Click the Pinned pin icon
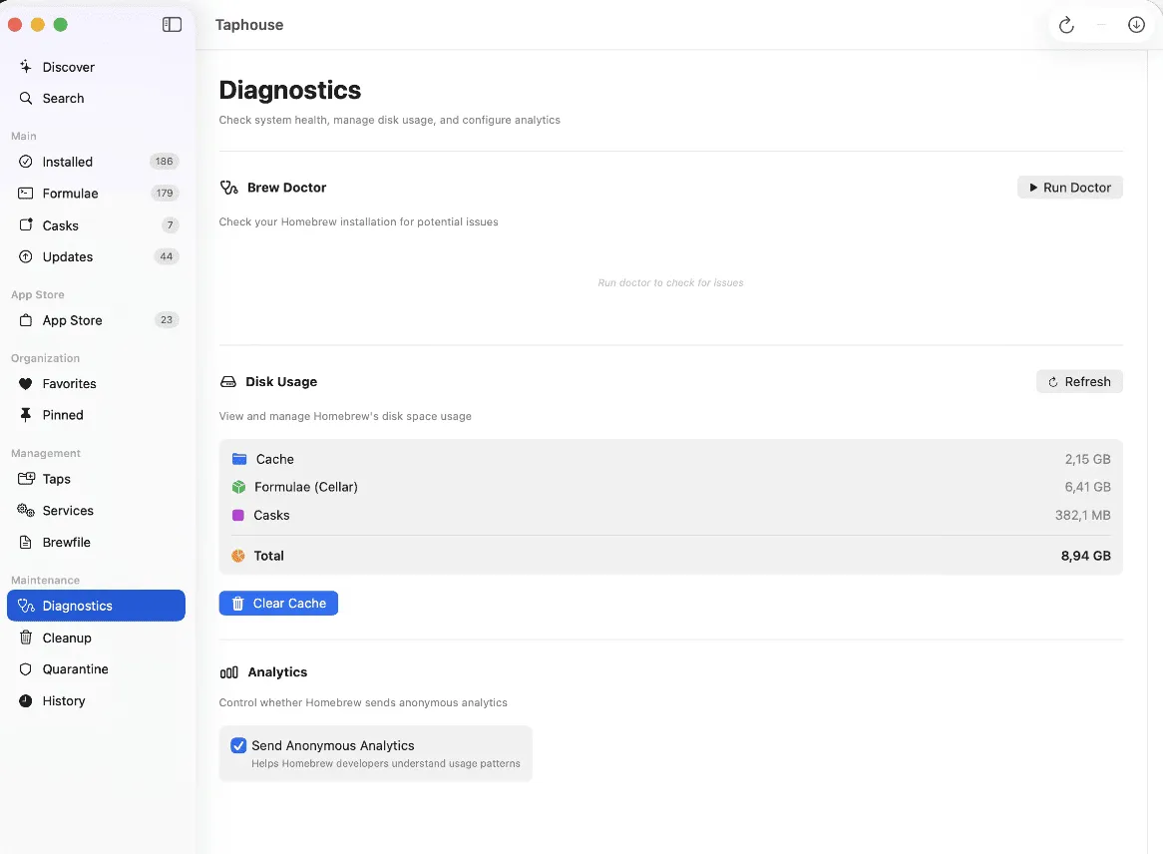 click(x=26, y=415)
